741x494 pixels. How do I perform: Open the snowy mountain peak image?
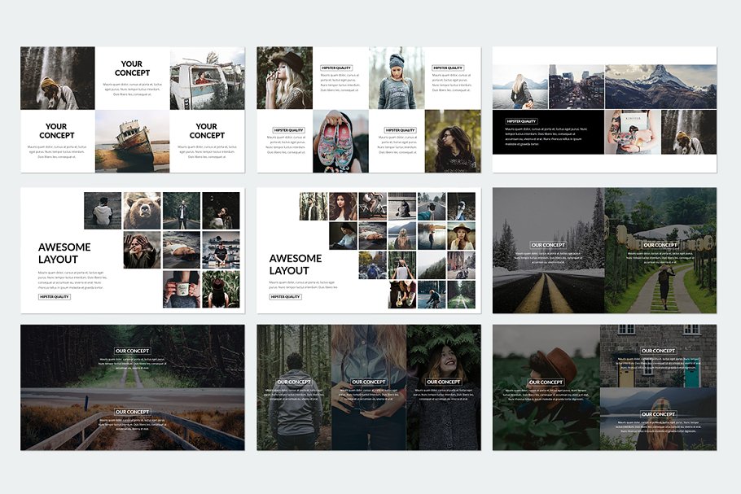(x=660, y=86)
